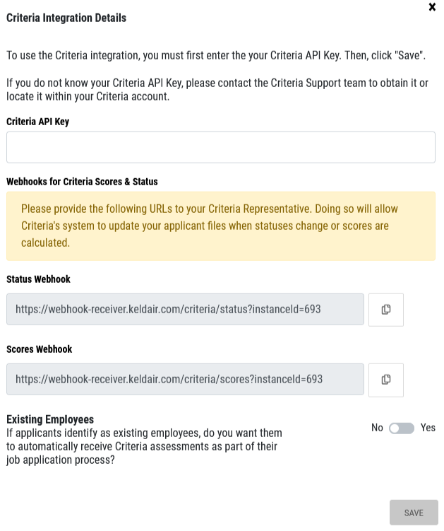
Task: Click the "Criteria Integration Details" title
Action: coord(66,18)
